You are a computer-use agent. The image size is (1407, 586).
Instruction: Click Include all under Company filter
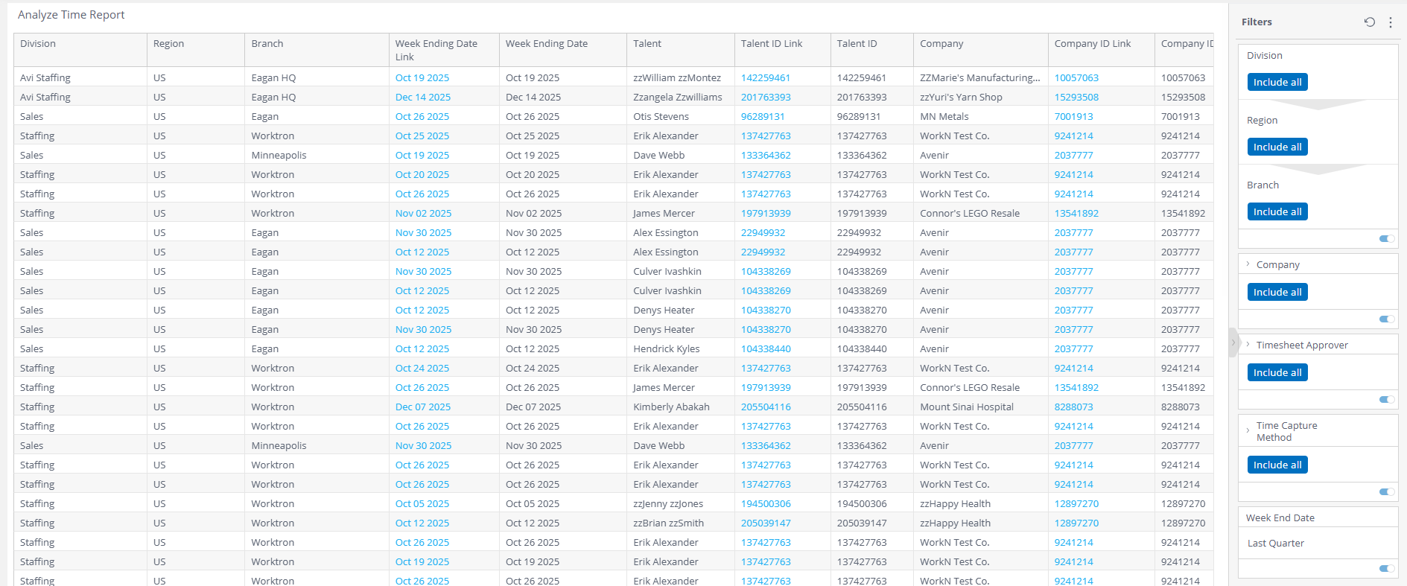[1277, 292]
